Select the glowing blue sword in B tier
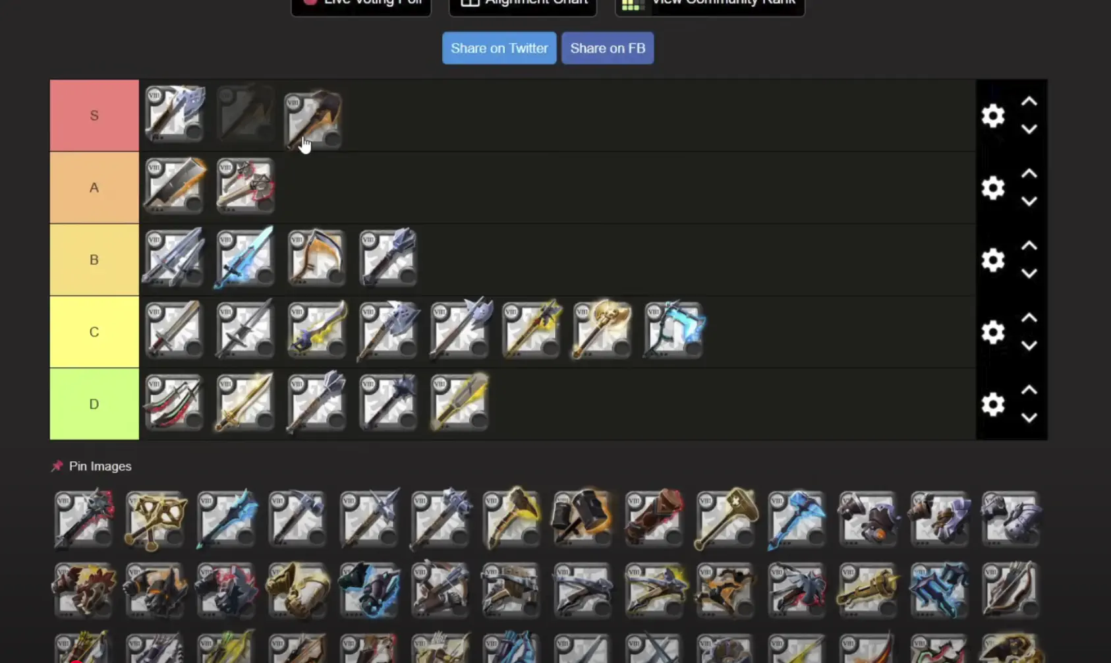 [x=244, y=258]
